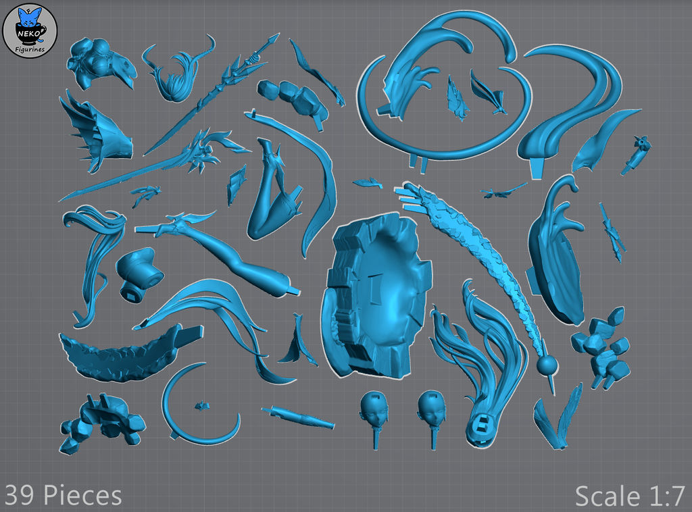Pick the sphere at the tail's end
Viewport: 692px width, 512px height.
(547, 366)
